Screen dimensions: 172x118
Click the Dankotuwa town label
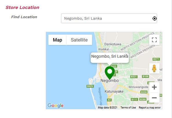[113, 44]
